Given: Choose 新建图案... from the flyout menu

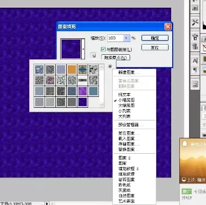Looking at the screenshot, I should [x=129, y=73].
